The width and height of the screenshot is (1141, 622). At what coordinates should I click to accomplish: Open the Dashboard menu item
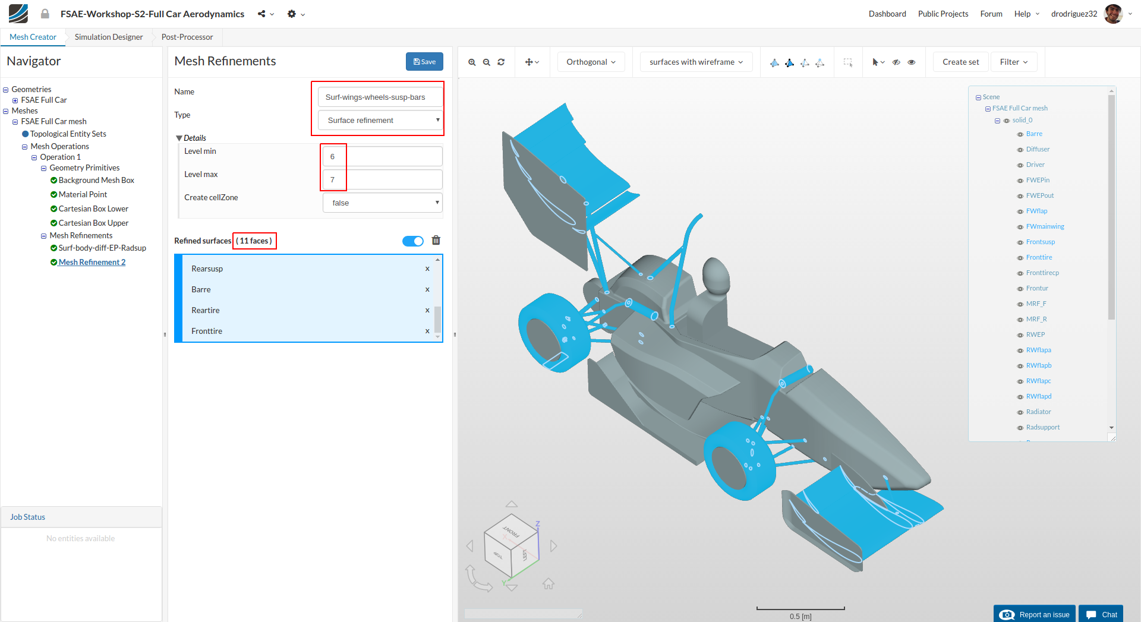[x=887, y=14]
